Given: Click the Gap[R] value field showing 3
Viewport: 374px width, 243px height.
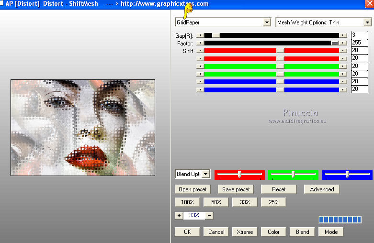Looking at the screenshot, I should [360, 35].
